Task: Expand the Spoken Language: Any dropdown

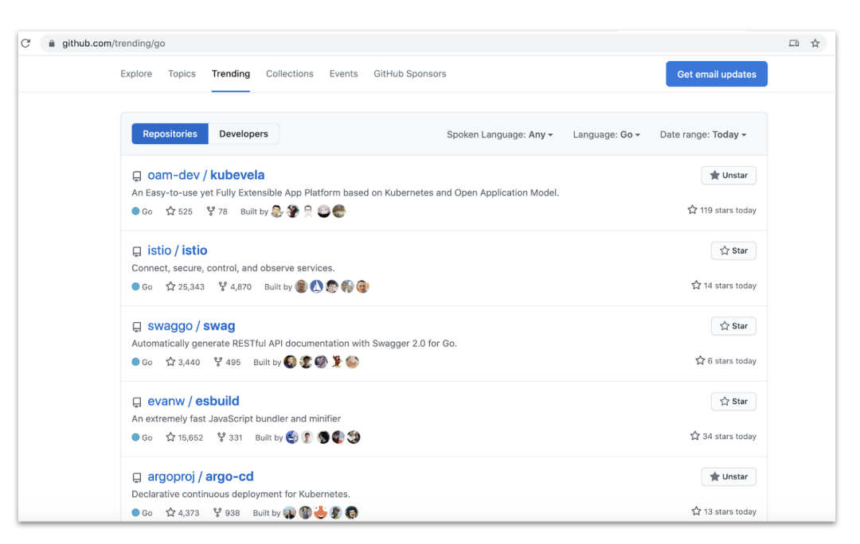Action: click(499, 134)
